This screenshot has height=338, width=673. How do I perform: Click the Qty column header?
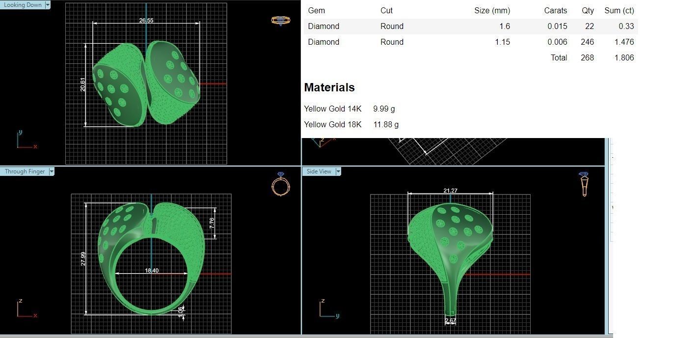click(588, 10)
